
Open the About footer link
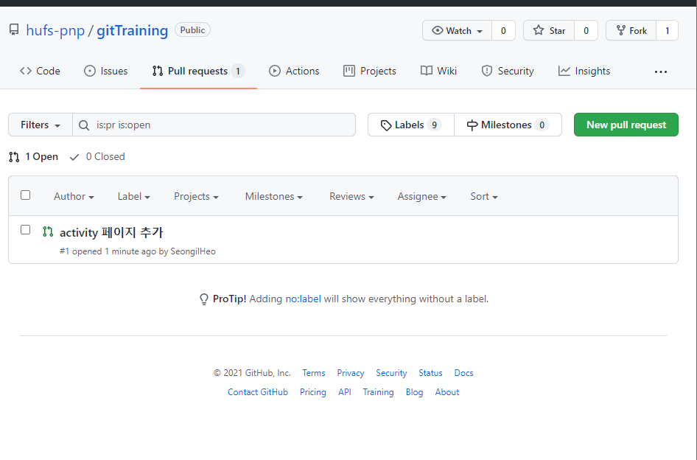[446, 392]
